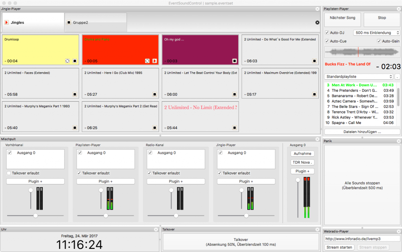Enable 'Talkover erlaubt' in the Vorhörkanal section

9,173
